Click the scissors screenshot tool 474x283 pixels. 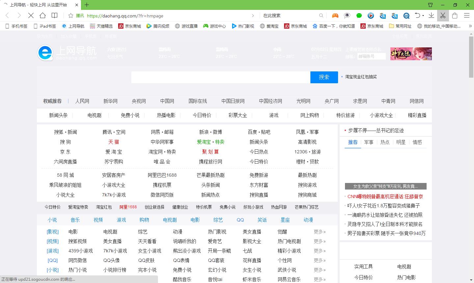[443, 15]
